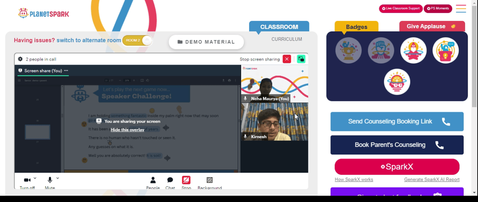Click the hand icon on Give Applause
The width and height of the screenshot is (478, 202).
[453, 26]
